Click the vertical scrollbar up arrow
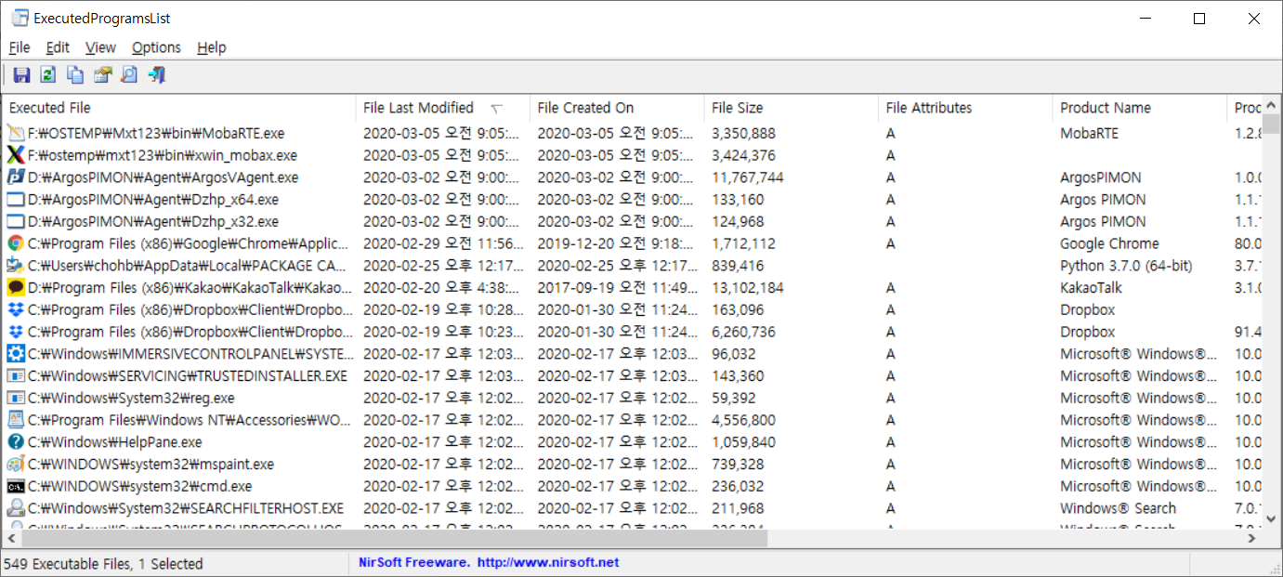1283x577 pixels. coord(1271,105)
